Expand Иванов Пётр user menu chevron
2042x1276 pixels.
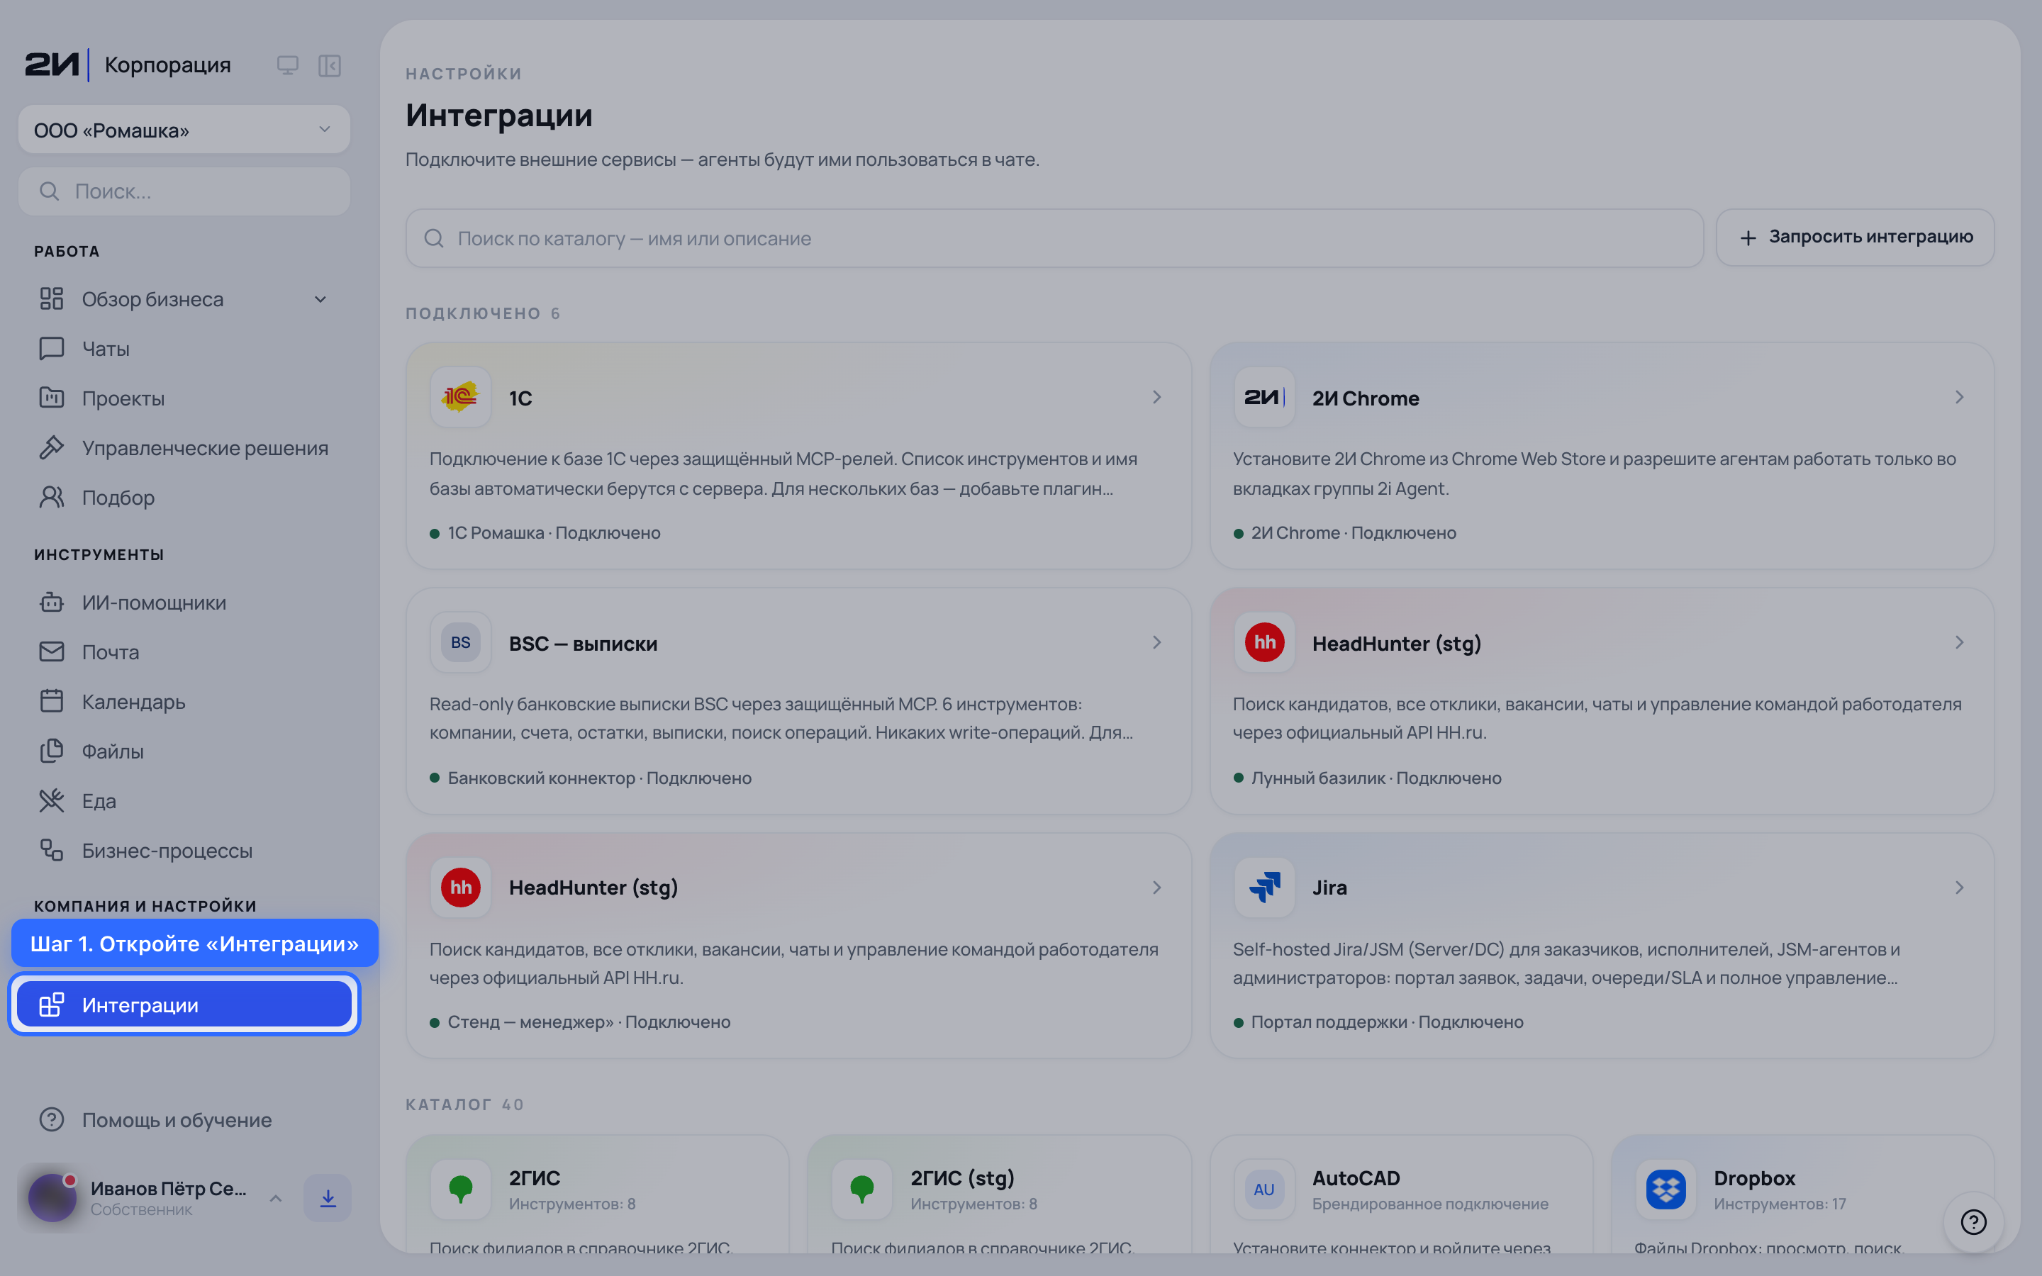276,1198
